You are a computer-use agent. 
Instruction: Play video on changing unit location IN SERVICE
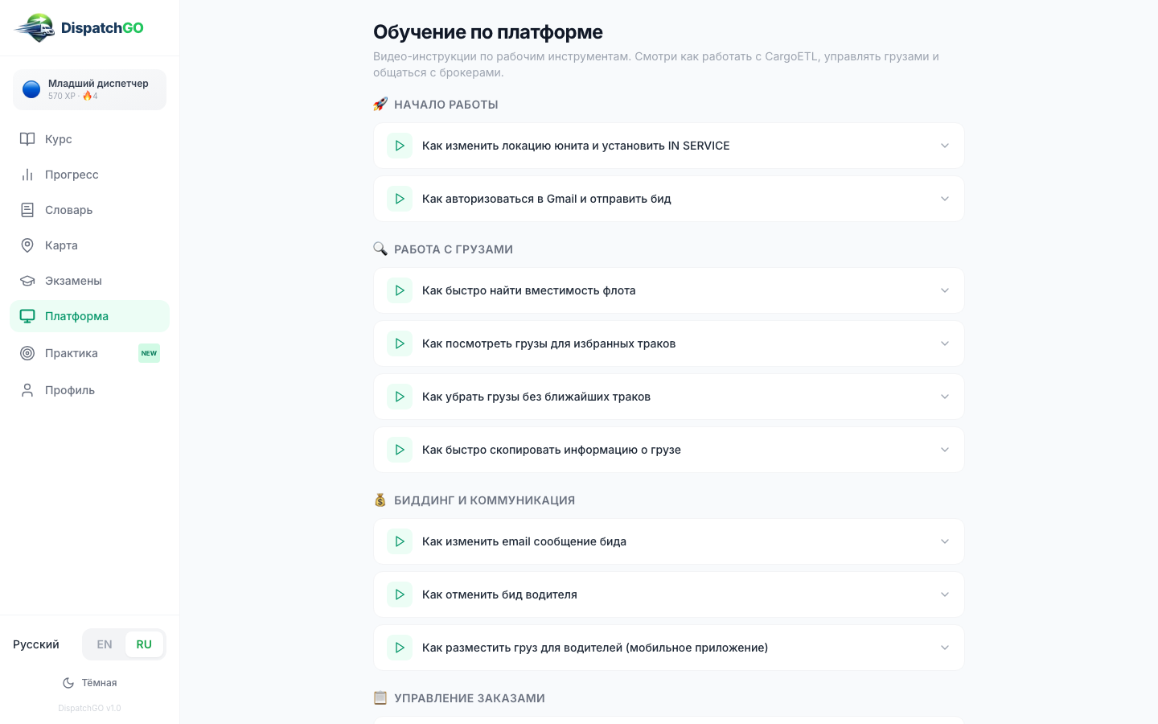pos(400,146)
